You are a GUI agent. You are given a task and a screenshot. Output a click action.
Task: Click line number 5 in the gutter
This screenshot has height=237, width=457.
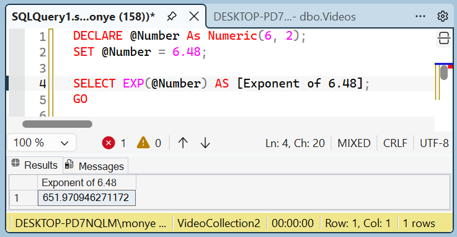(x=43, y=100)
